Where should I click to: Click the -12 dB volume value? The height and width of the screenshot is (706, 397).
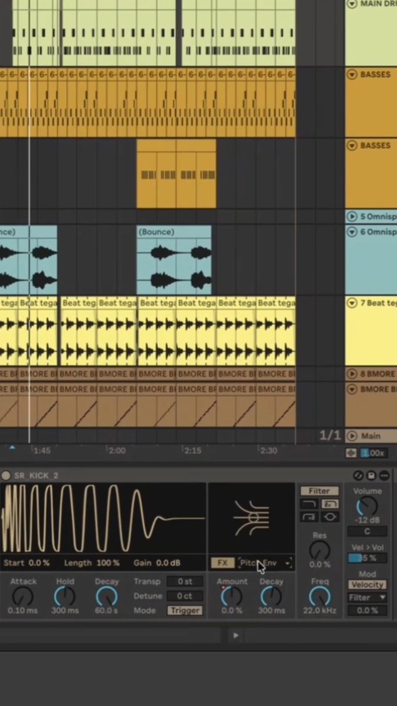click(366, 521)
